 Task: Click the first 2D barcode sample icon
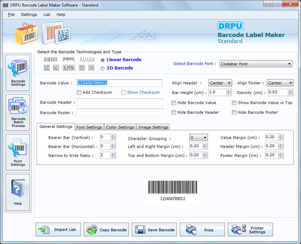coord(47,68)
